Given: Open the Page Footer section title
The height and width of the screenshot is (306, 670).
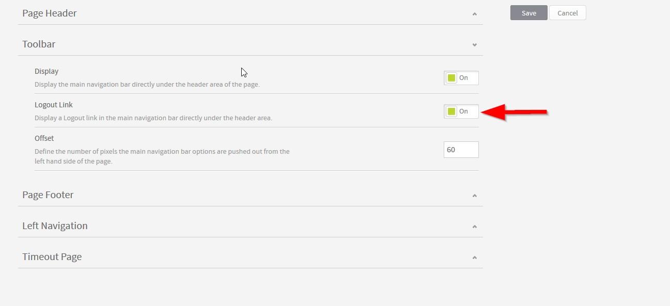Looking at the screenshot, I should [x=48, y=195].
